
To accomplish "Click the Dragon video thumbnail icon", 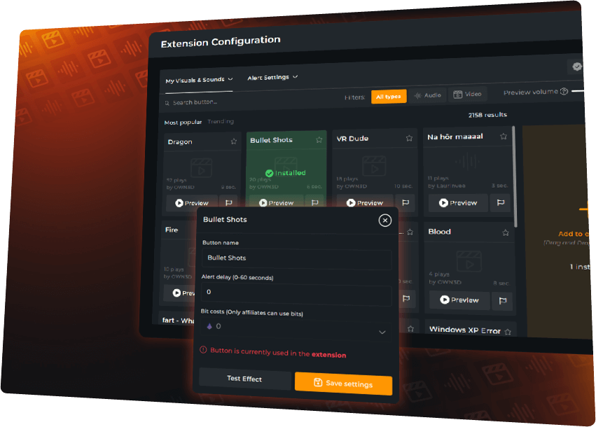I will (202, 167).
